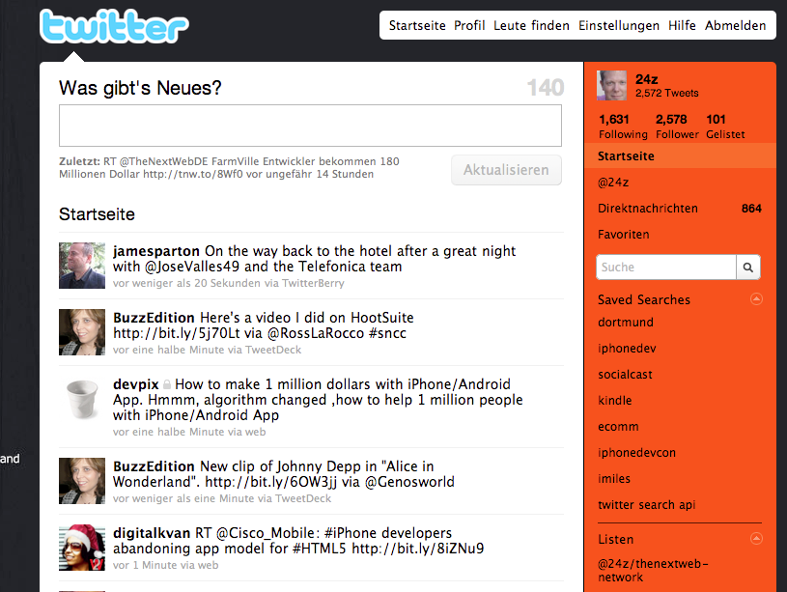
Task: Open Profil in the top navigation
Action: [469, 26]
